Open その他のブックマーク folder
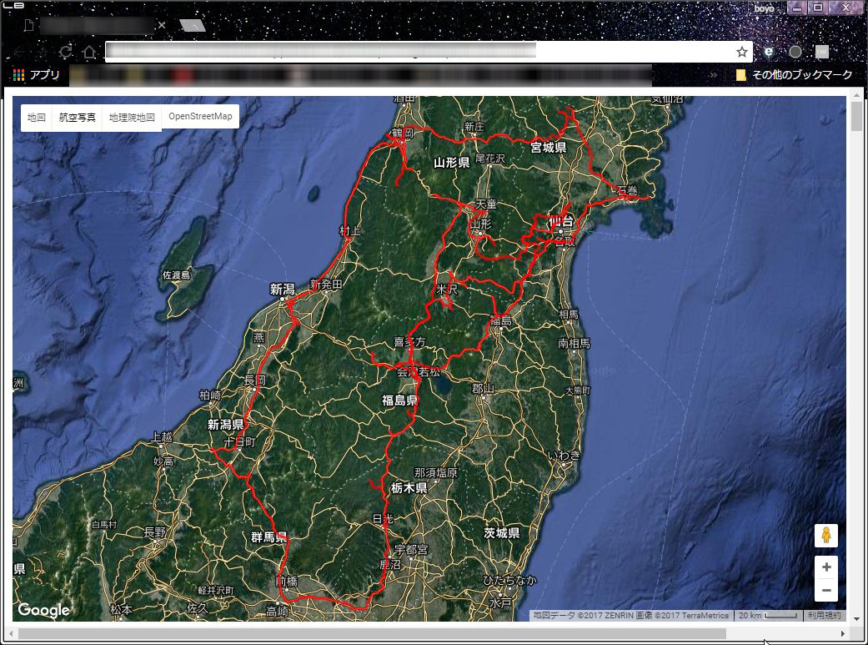Screen dimensions: 868x645 [x=795, y=75]
